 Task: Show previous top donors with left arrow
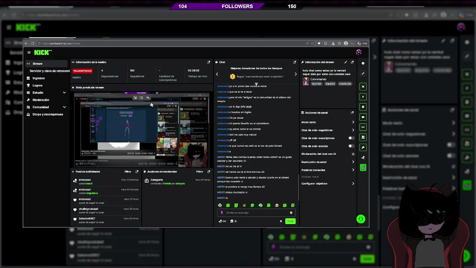click(217, 74)
